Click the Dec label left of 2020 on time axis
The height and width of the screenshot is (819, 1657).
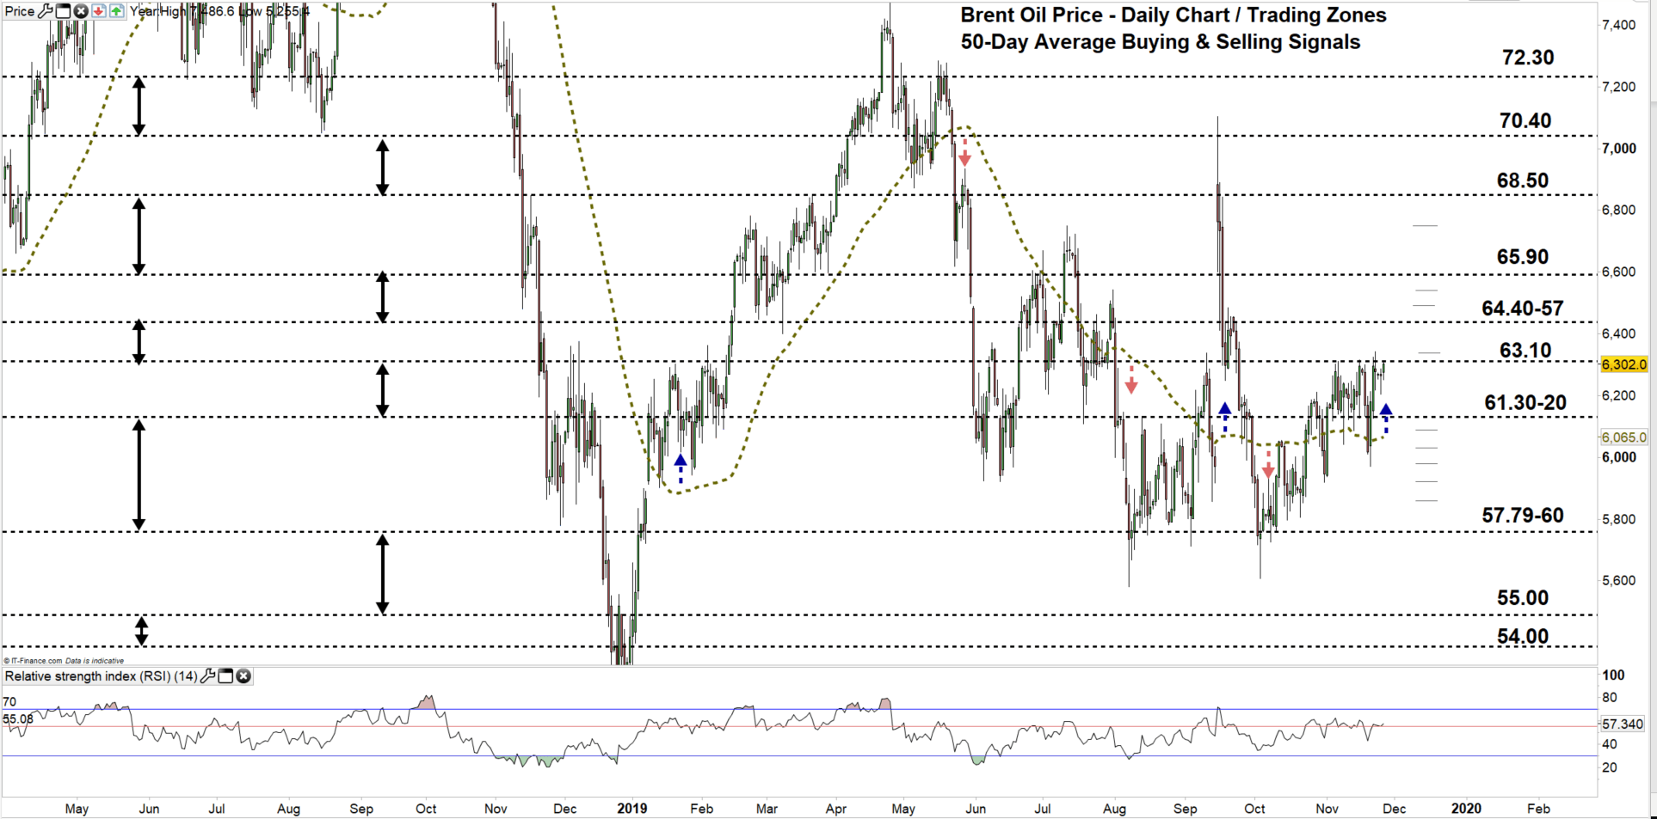coord(1394,809)
